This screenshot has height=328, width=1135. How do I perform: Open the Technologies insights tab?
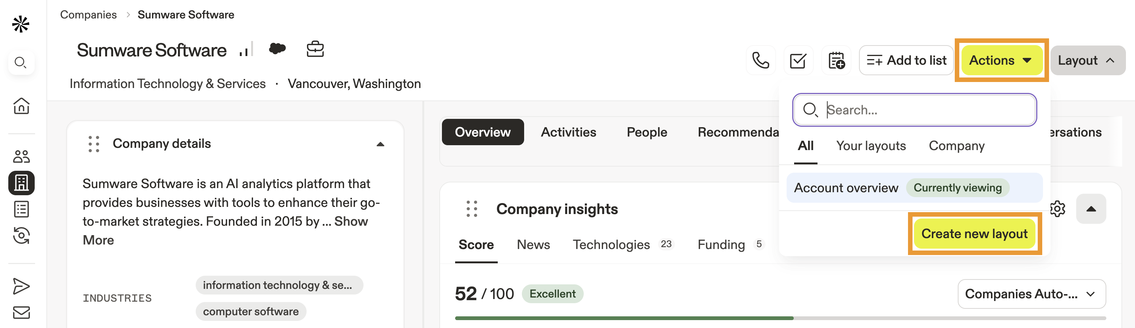(611, 244)
